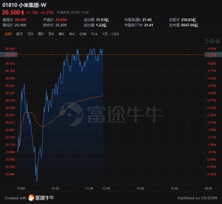Switch to the 多日 multi-day tab

point(20,34)
